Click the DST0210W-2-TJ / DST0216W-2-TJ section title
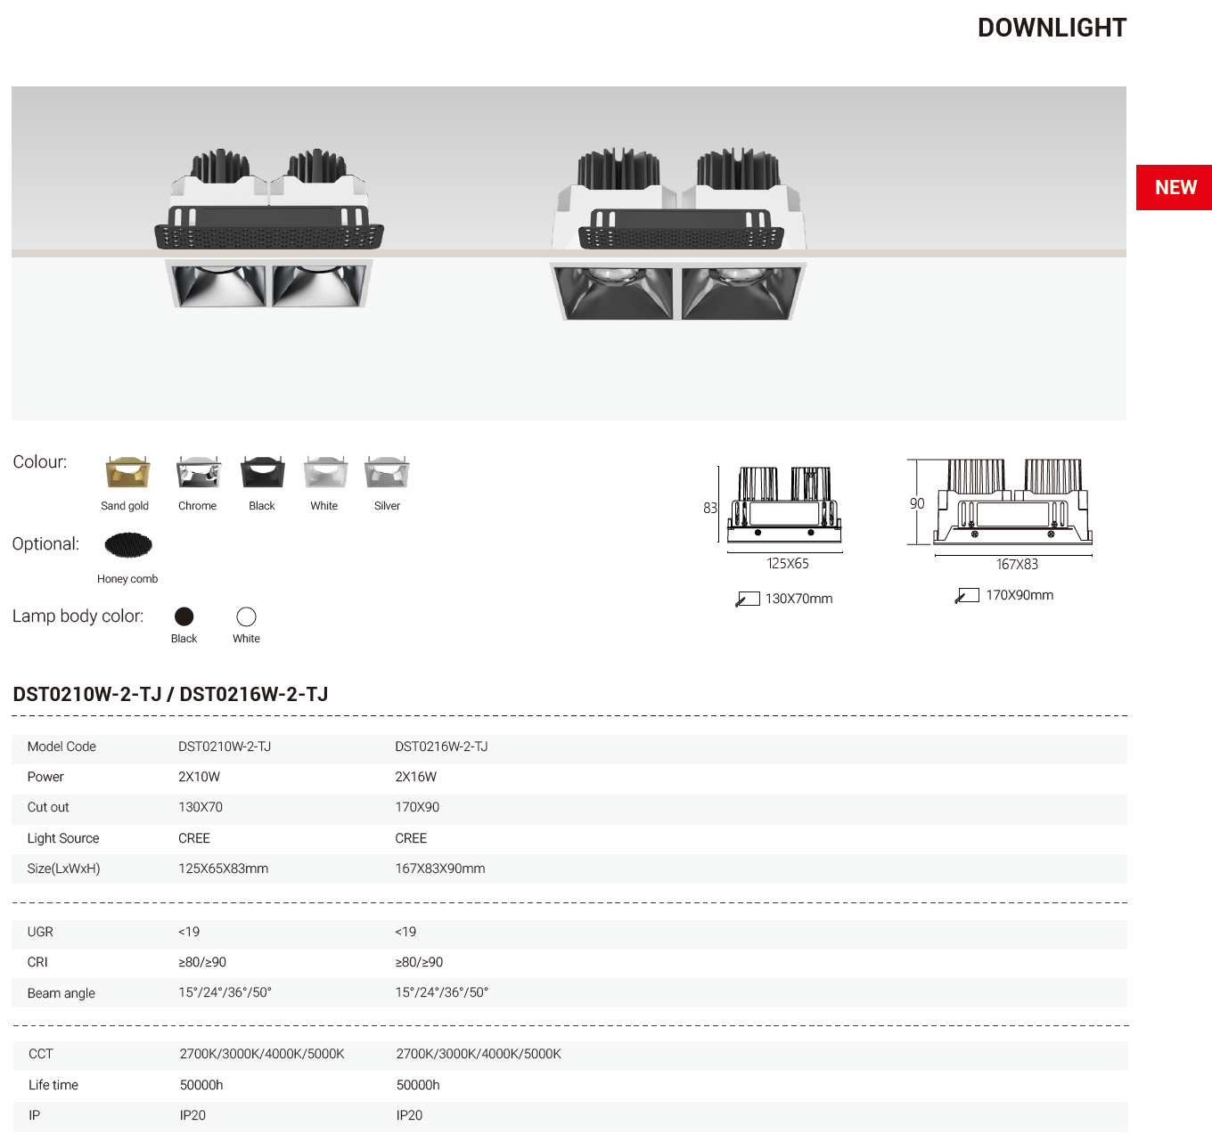 pos(170,695)
